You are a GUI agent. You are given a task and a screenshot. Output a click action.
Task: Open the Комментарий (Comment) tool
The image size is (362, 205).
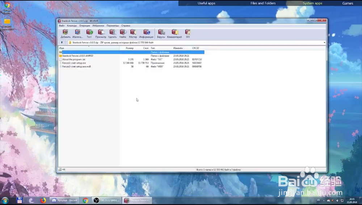(x=174, y=34)
